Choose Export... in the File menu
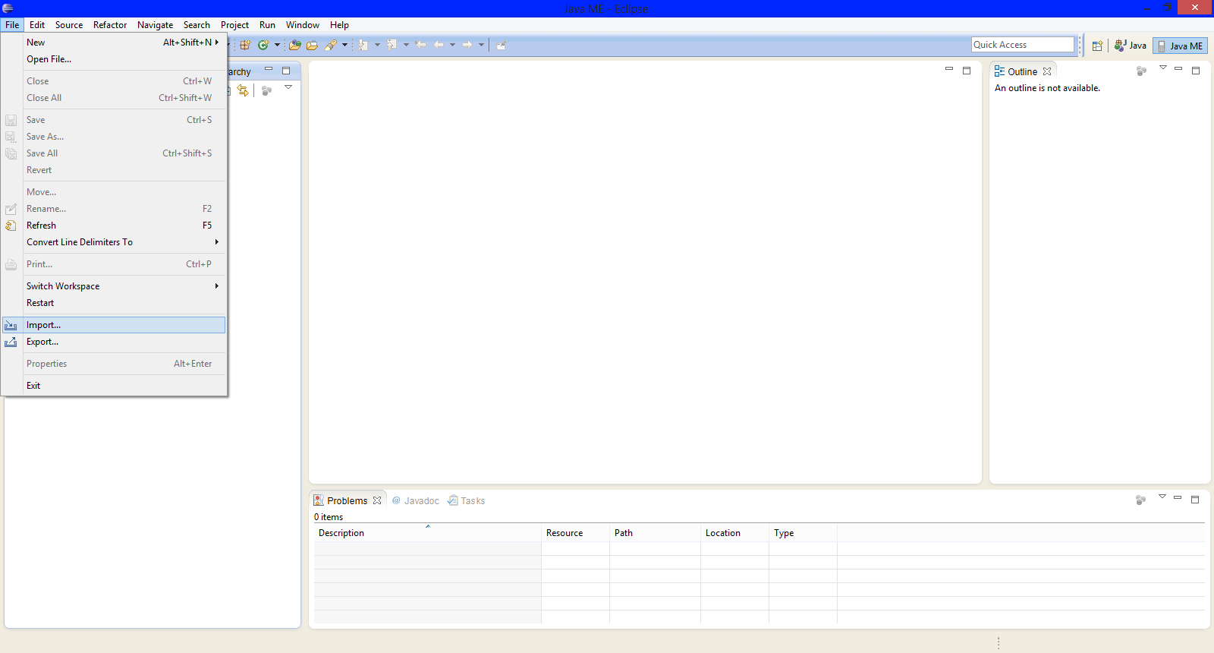 click(42, 342)
